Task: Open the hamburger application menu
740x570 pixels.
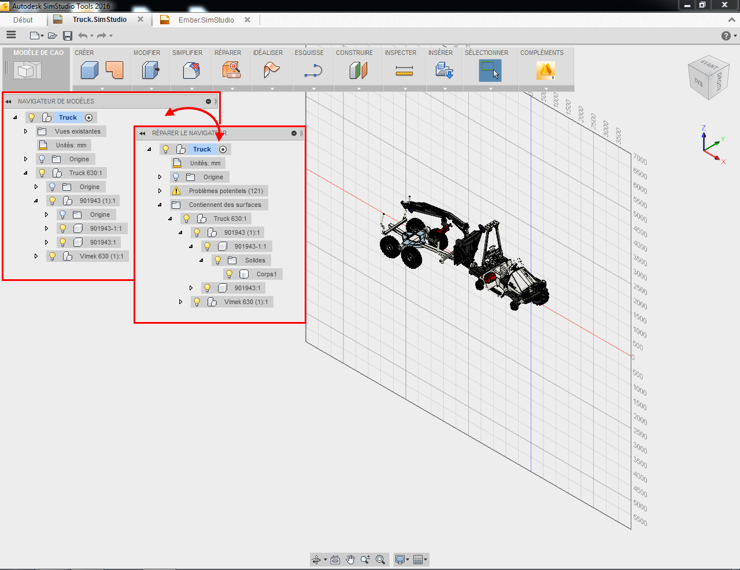Action: [11, 35]
